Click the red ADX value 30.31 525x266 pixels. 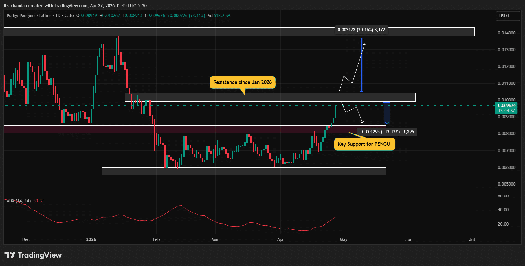pyautogui.click(x=38, y=201)
